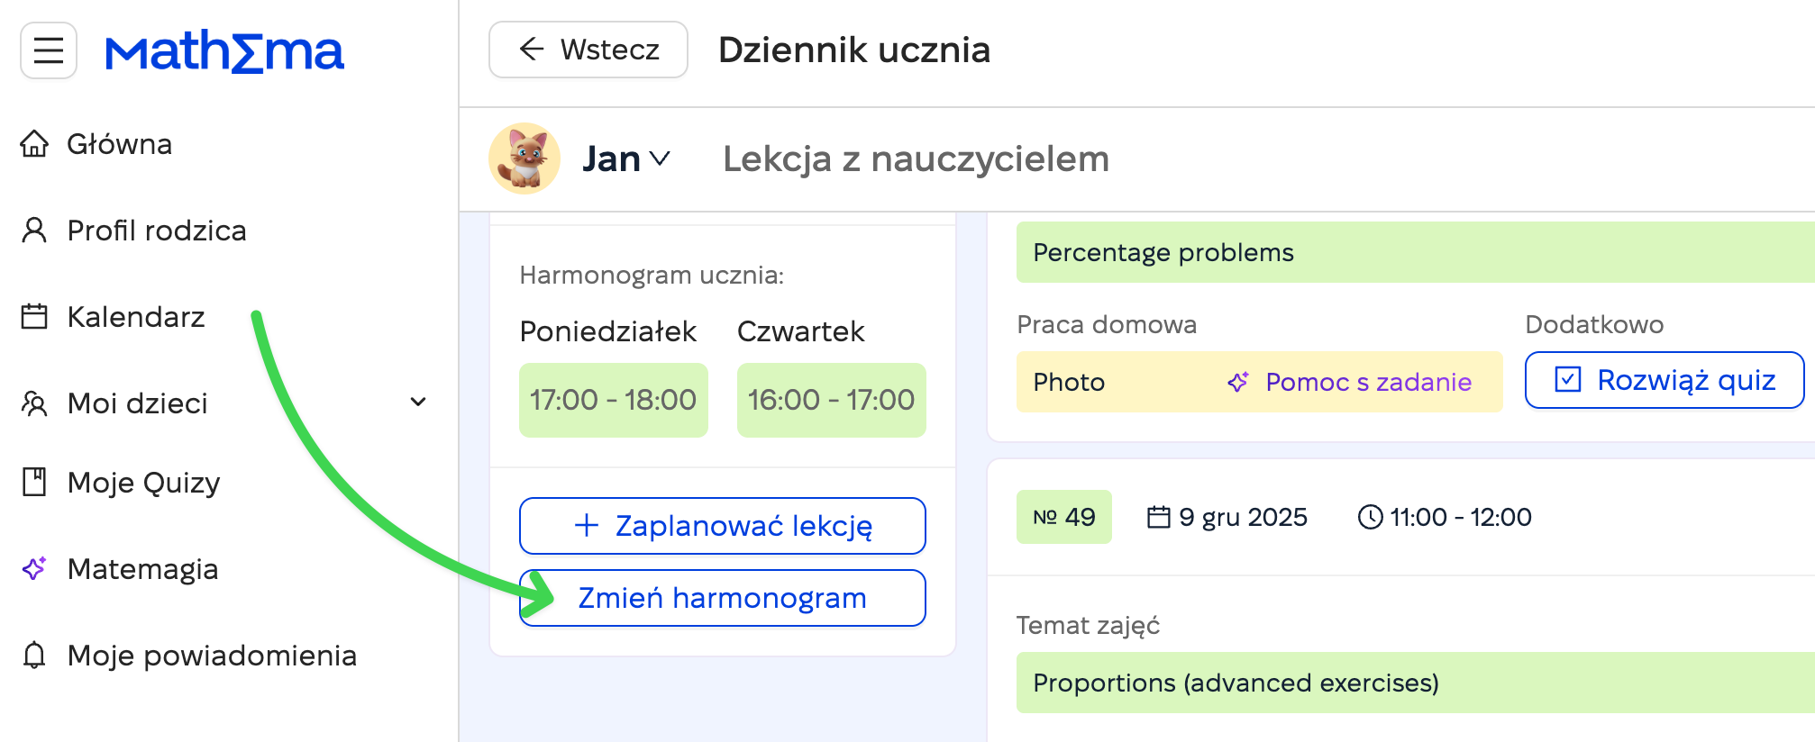Click Zmień harmonogram button
The width and height of the screenshot is (1815, 742).
(723, 598)
